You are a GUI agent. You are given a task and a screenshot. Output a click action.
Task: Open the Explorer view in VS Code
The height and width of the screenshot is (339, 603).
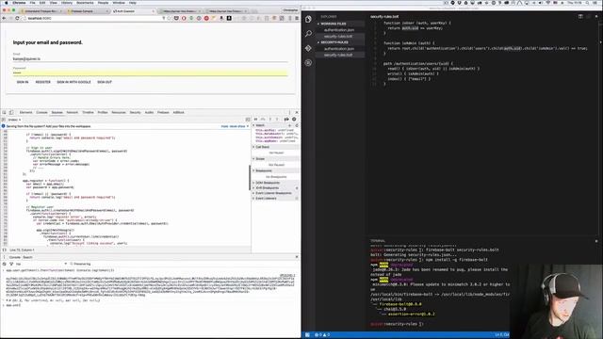pos(308,19)
